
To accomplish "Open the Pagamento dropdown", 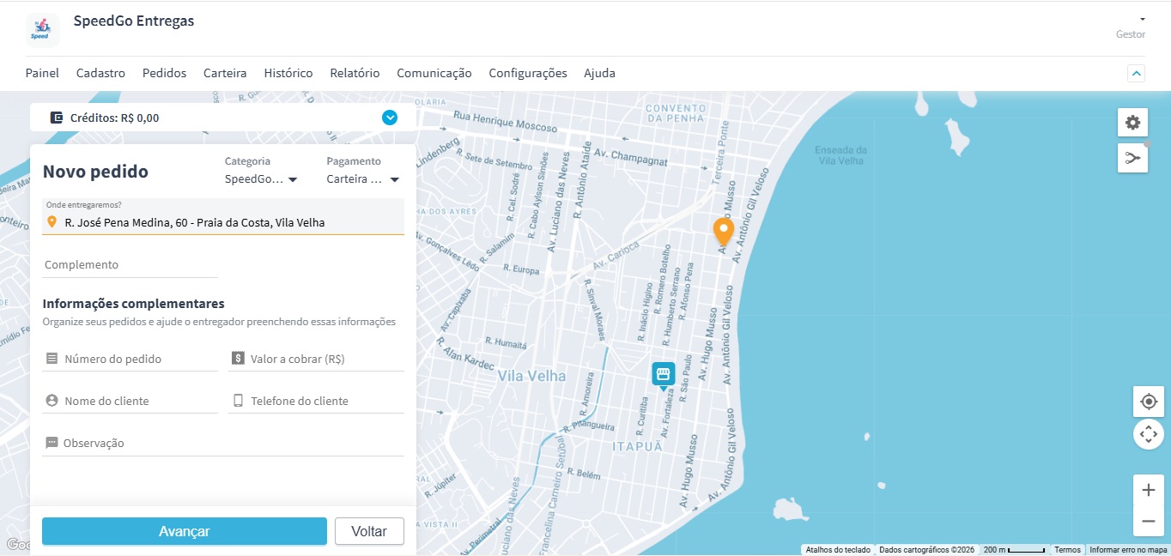I will pos(362,179).
